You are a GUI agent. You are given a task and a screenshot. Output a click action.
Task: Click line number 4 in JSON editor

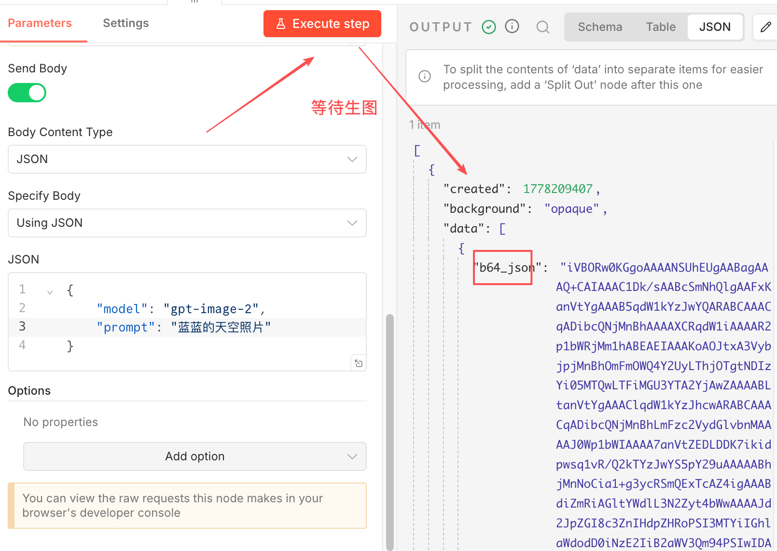coord(22,345)
